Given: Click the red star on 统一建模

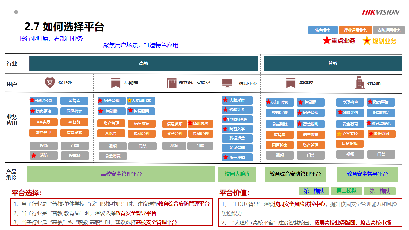Looking at the screenshot, I should [x=226, y=157].
